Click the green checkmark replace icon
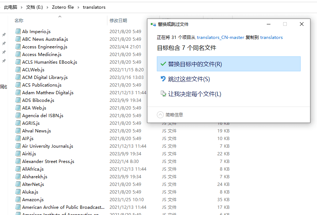 click(x=163, y=64)
